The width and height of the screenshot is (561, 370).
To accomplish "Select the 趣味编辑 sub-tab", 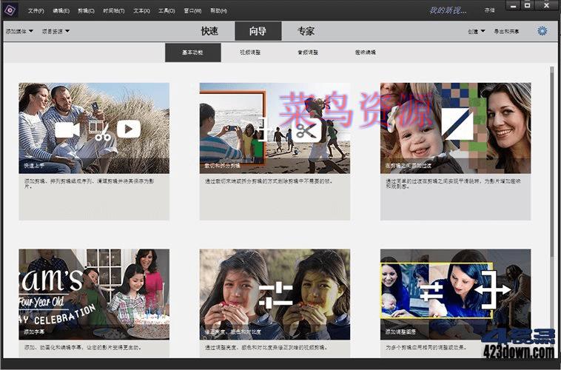I will pos(366,53).
